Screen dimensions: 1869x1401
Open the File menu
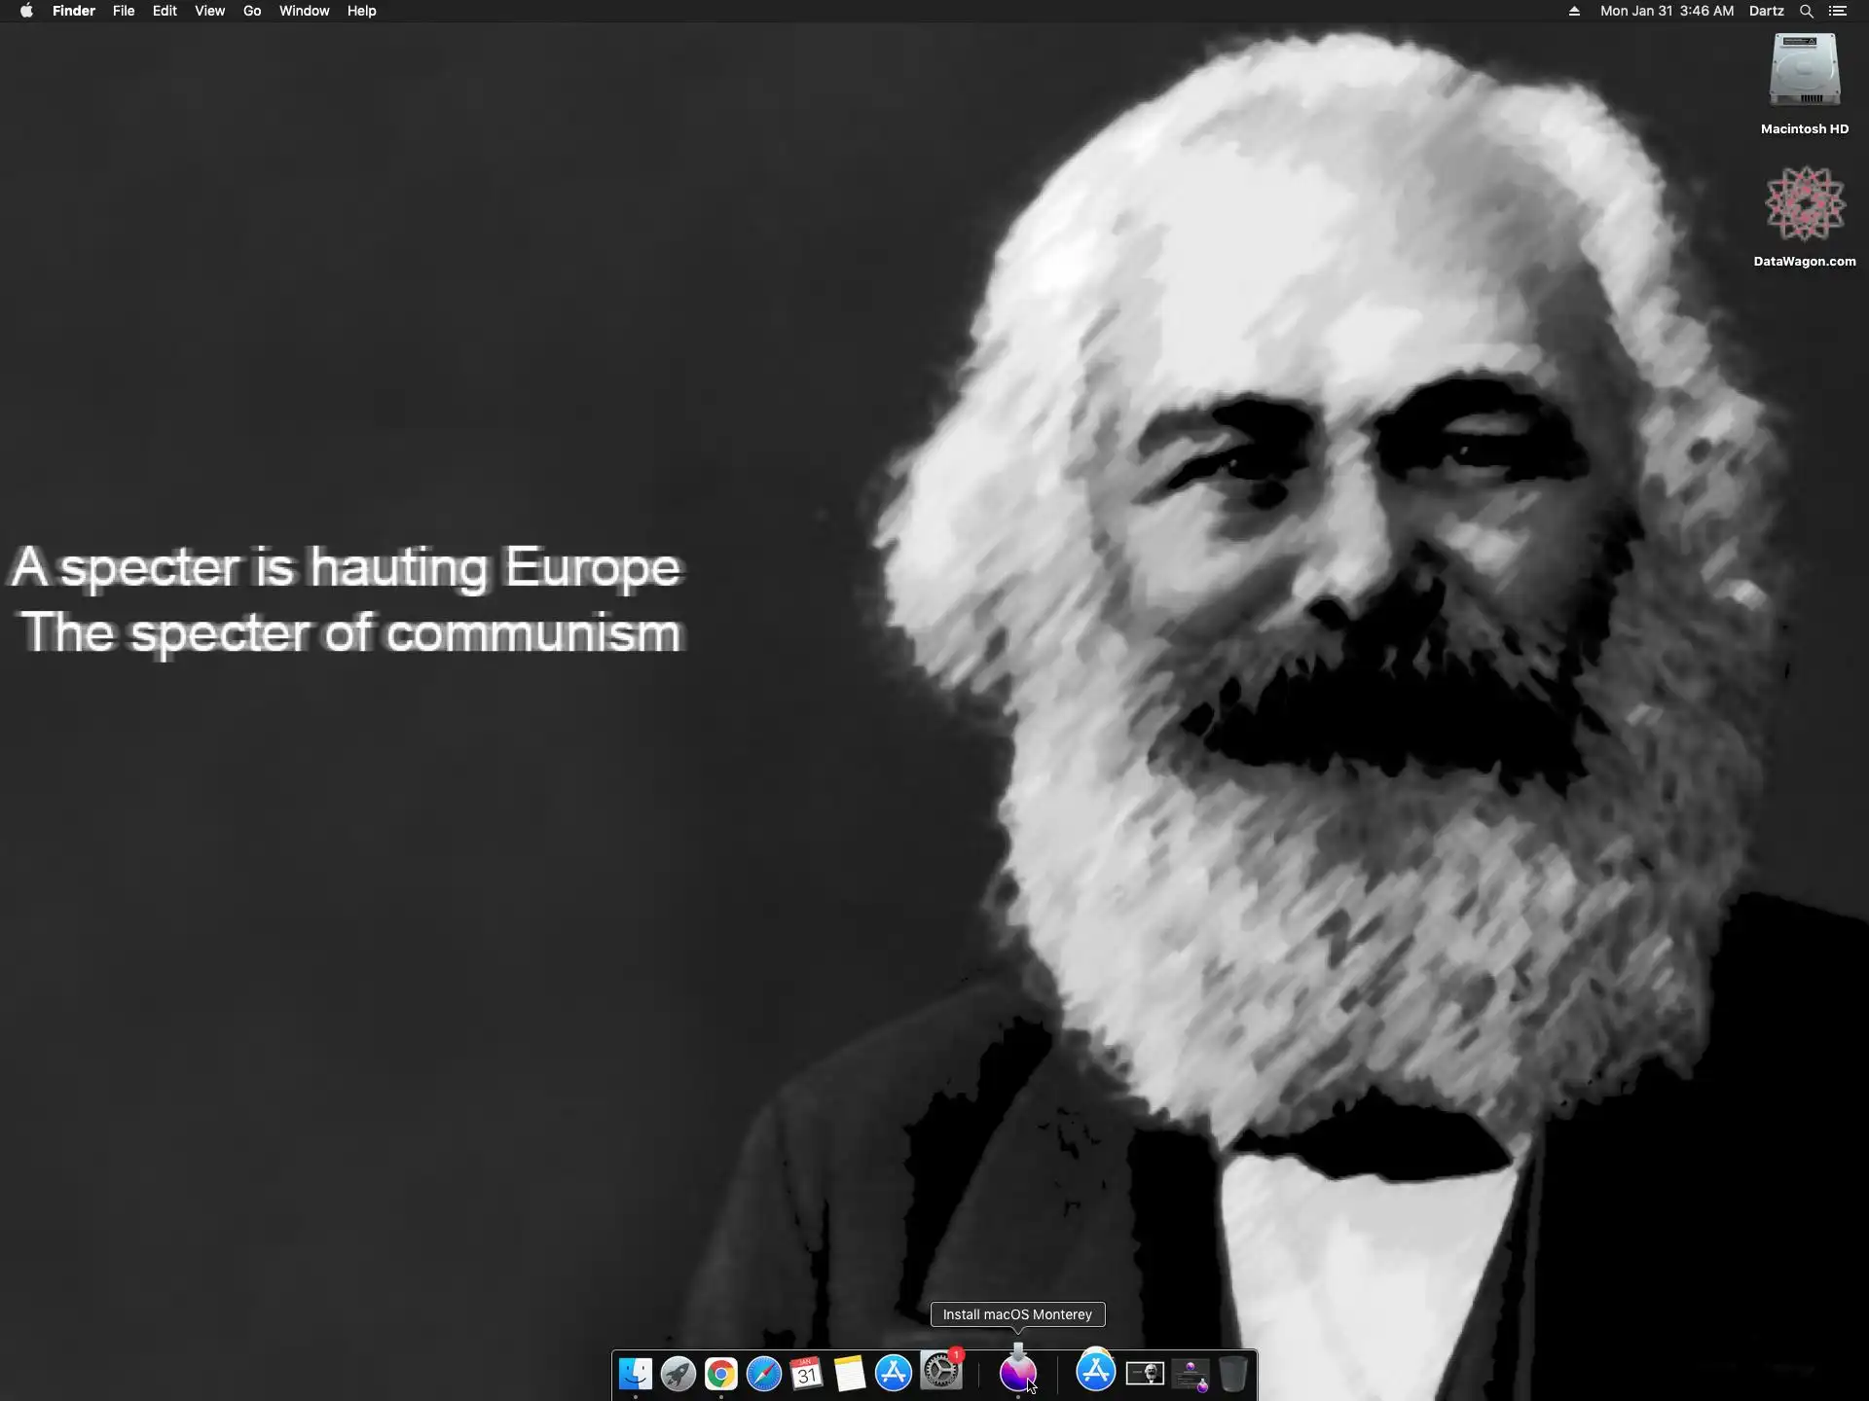pos(124,11)
